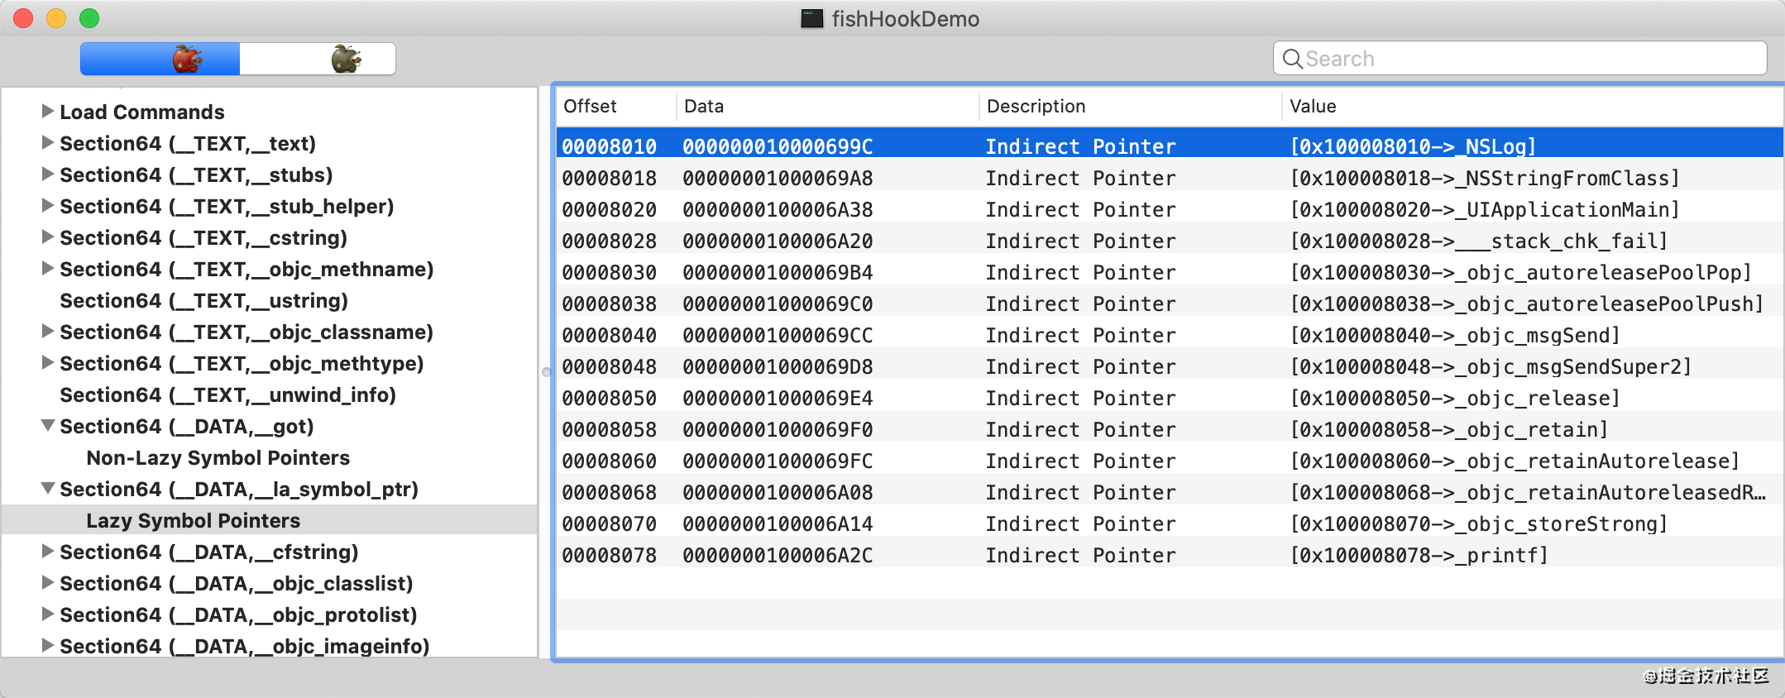Click offset cell 00008078

(x=610, y=555)
